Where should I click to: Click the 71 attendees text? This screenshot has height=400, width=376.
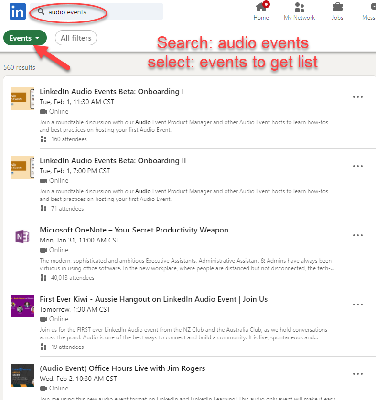[x=67, y=209]
